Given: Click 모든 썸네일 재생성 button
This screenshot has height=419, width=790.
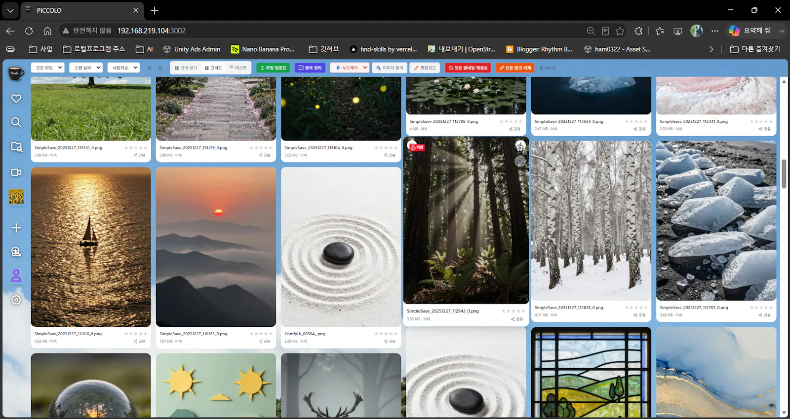Looking at the screenshot, I should (x=468, y=68).
